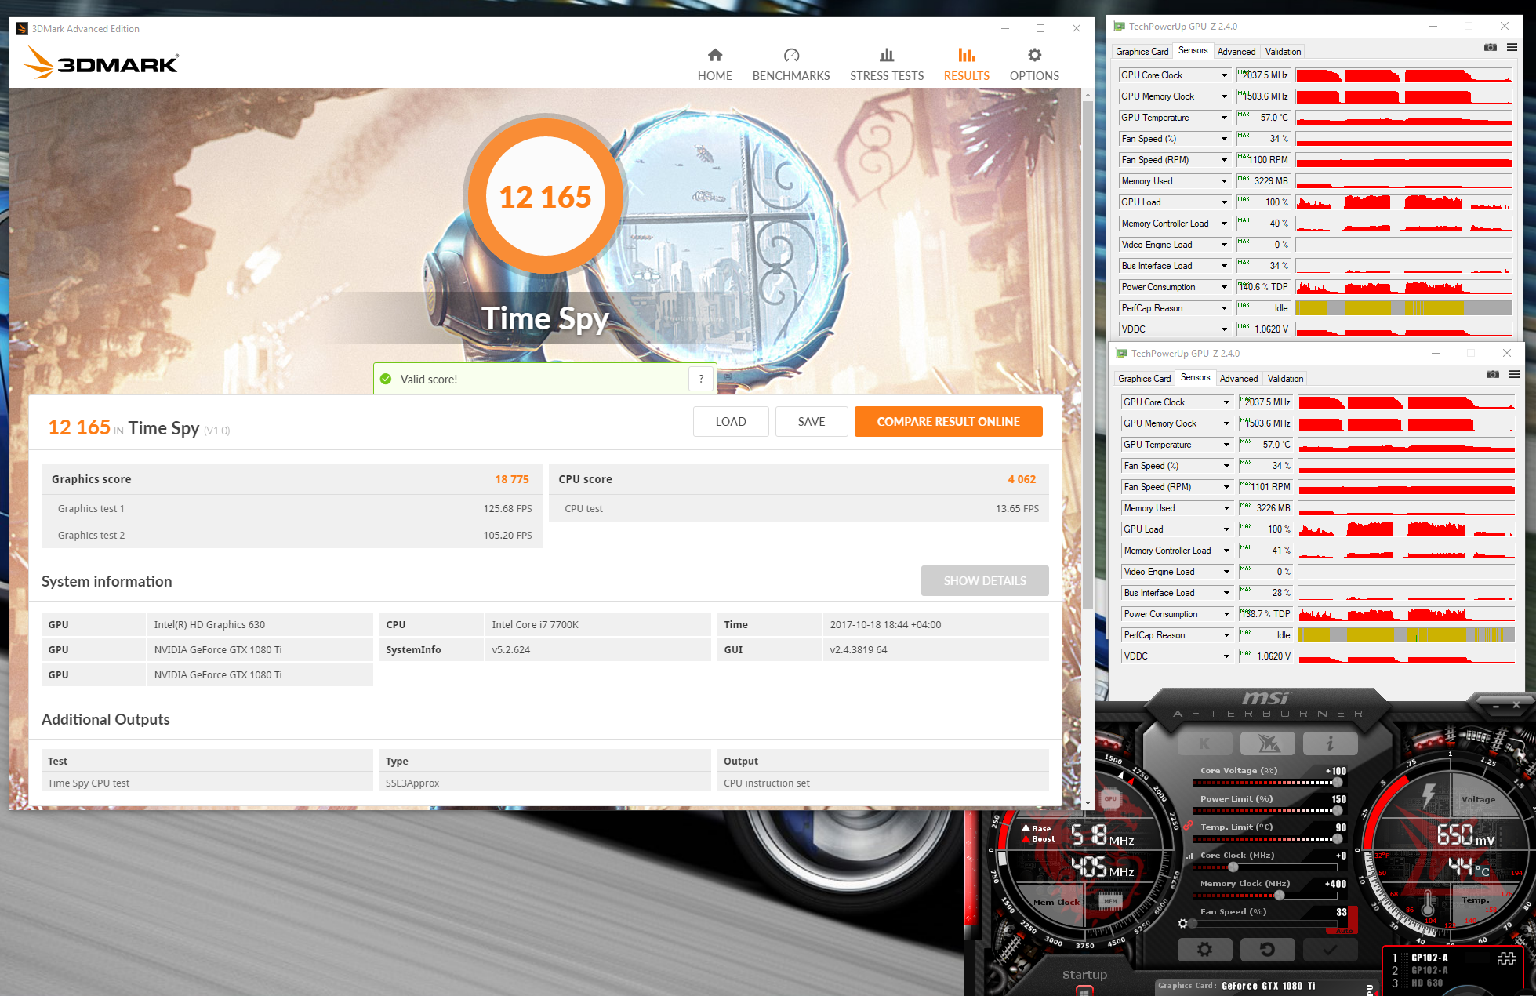Click the Memory Clock slider handle in Afterburner
Screen dimensions: 1536x996
point(1280,895)
